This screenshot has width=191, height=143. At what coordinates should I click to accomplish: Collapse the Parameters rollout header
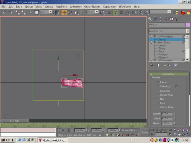[168, 74]
